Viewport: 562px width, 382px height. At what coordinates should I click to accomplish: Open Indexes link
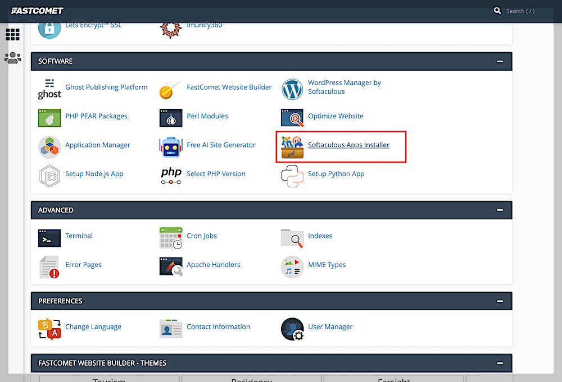320,236
